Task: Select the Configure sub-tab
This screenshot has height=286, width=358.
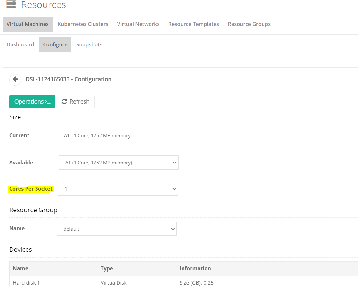Action: click(55, 45)
